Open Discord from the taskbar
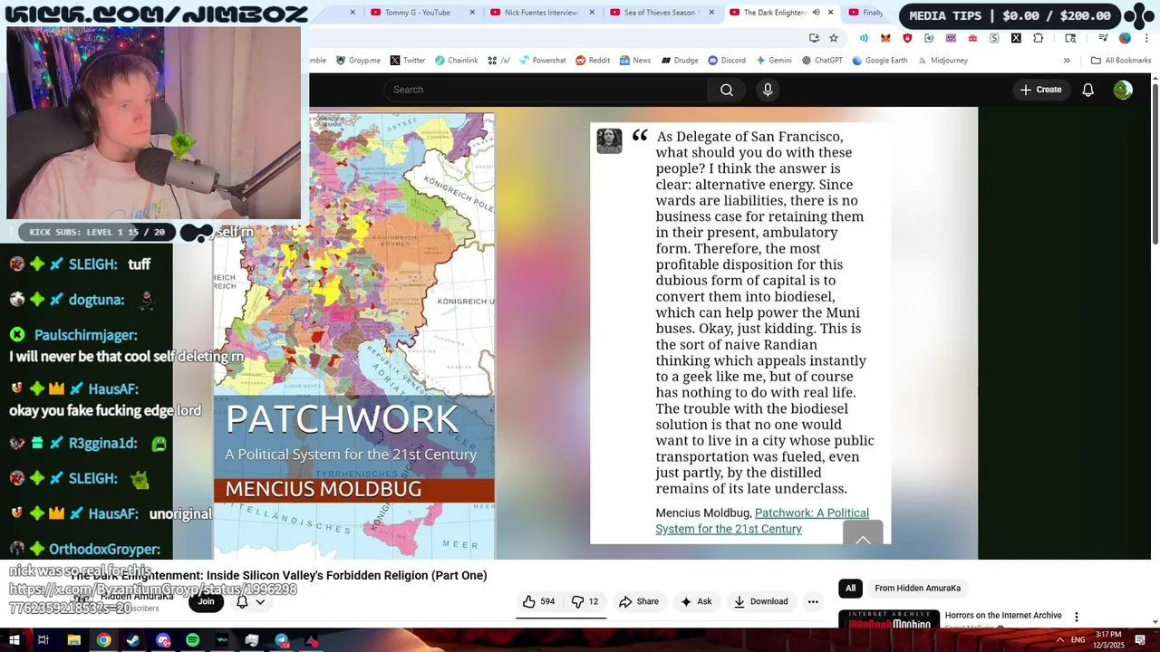This screenshot has width=1160, height=652. (163, 640)
